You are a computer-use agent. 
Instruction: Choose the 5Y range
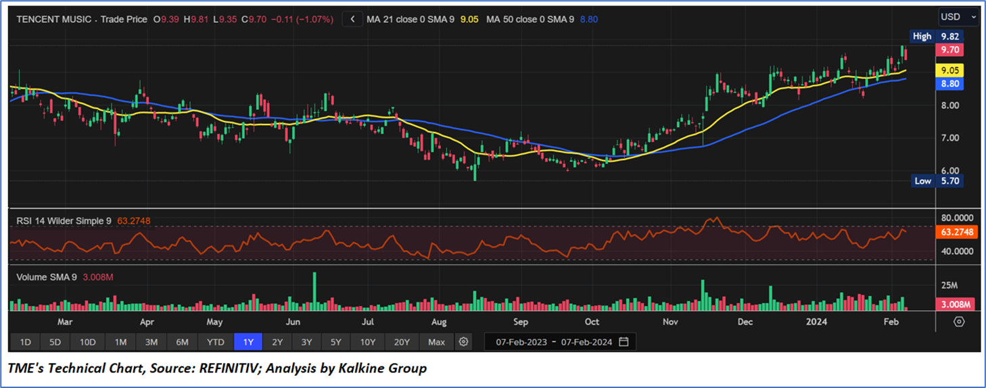[x=336, y=342]
